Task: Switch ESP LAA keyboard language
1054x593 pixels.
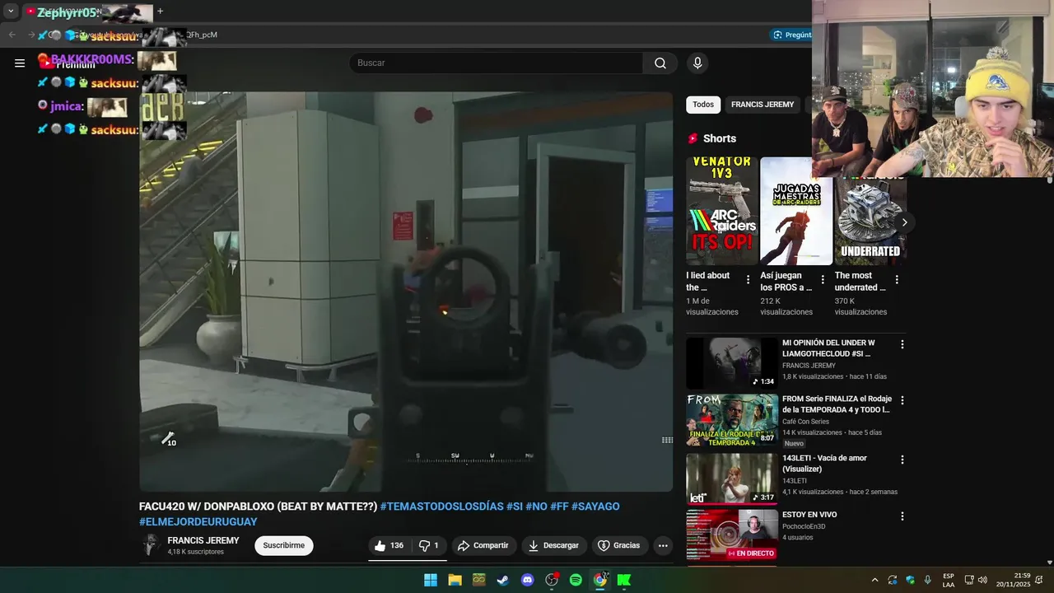Action: click(949, 580)
